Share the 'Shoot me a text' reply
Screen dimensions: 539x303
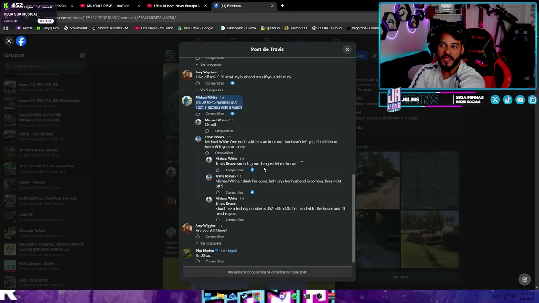click(x=235, y=220)
